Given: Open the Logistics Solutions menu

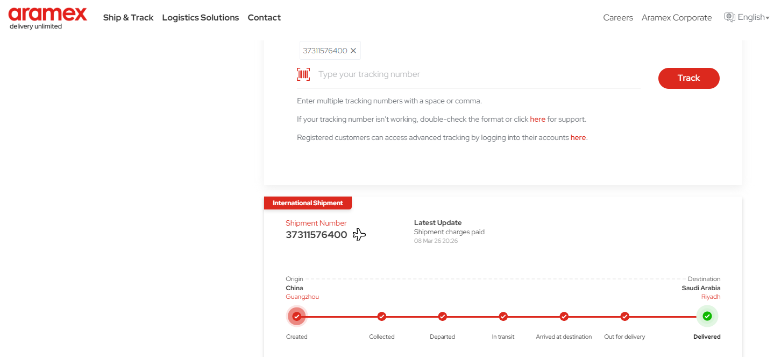Looking at the screenshot, I should [200, 18].
